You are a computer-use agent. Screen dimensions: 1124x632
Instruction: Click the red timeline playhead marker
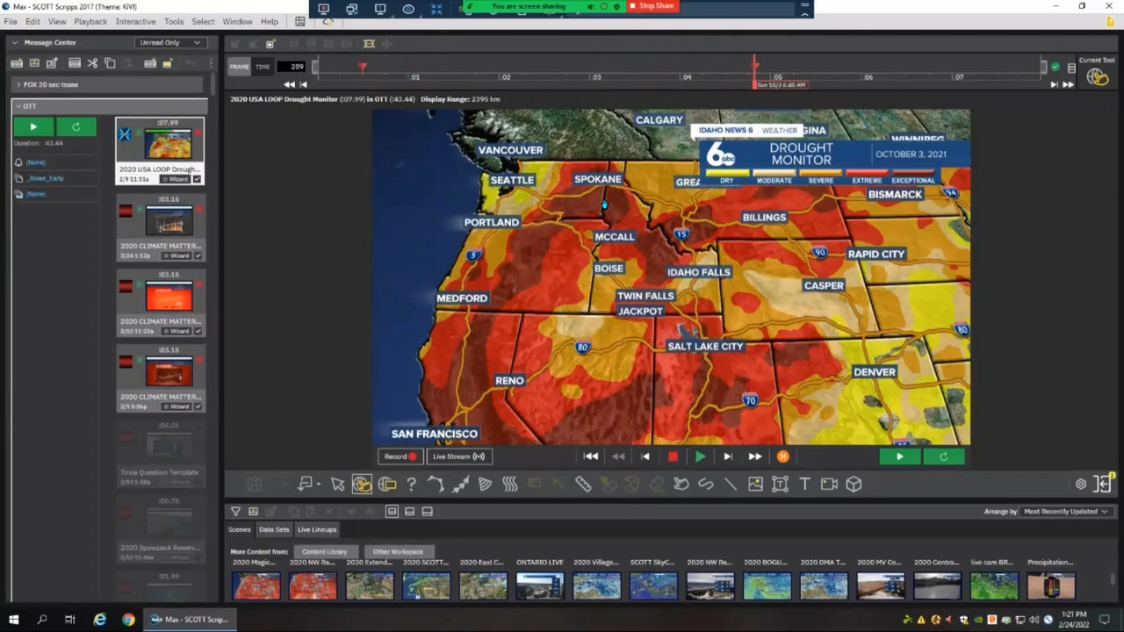[754, 67]
